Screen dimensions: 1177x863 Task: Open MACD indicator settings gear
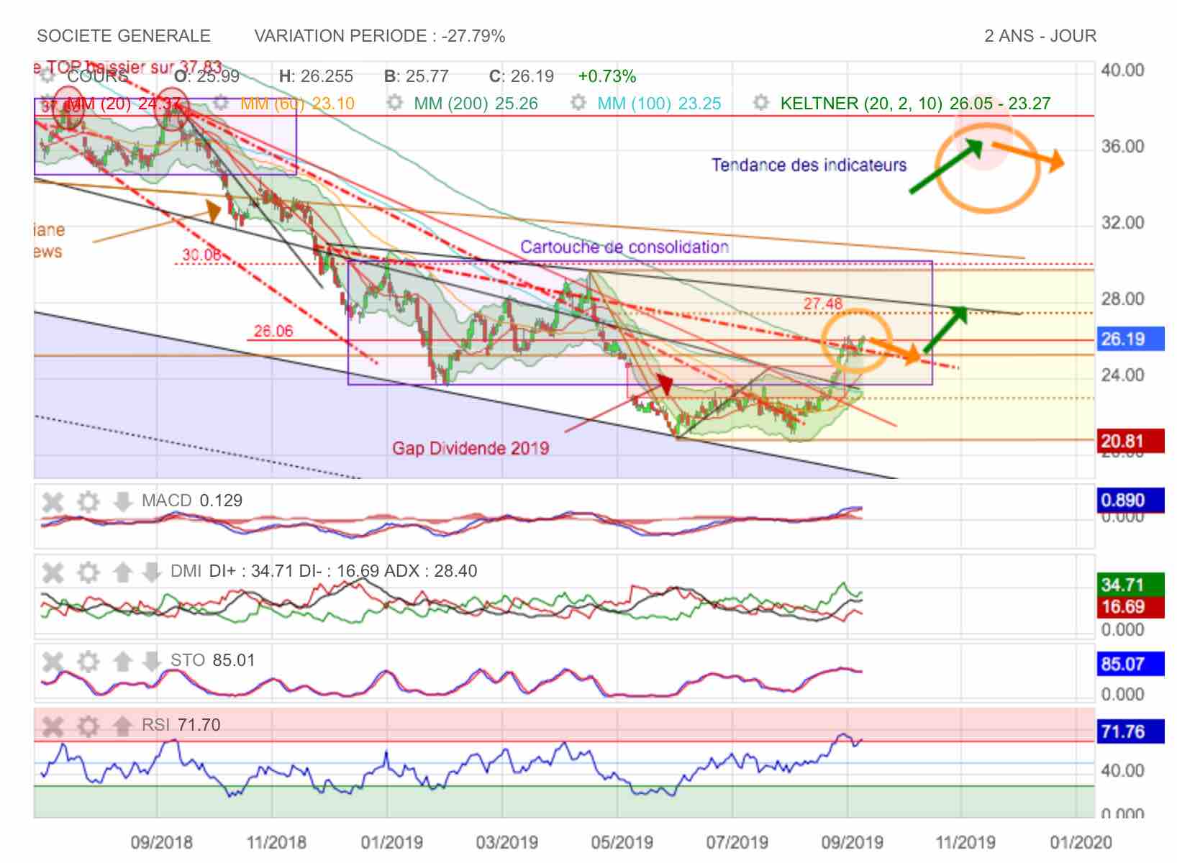tap(88, 501)
